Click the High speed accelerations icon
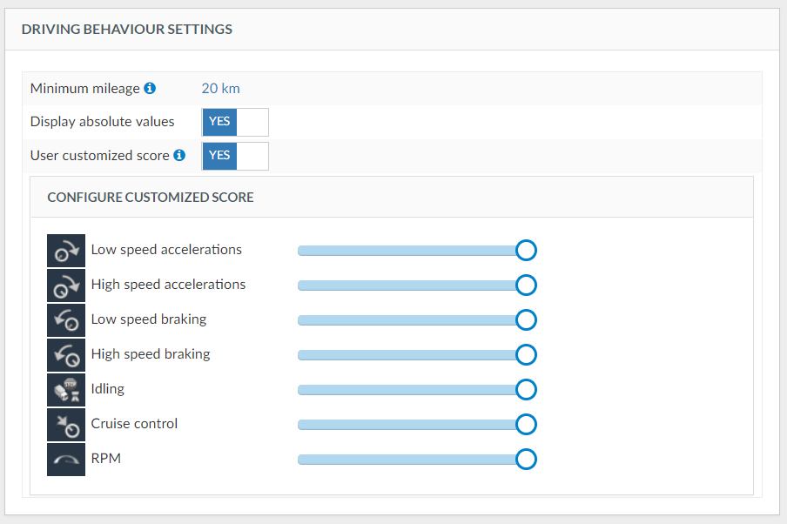787x524 pixels. point(66,286)
